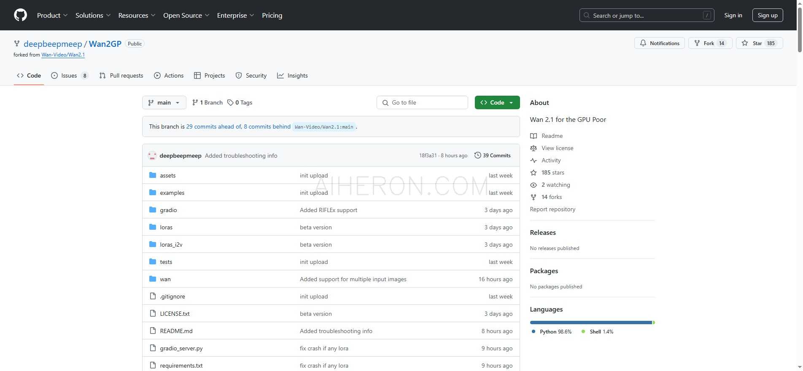The image size is (803, 371).
Task: Click the Shell language green dot
Action: [x=583, y=331]
